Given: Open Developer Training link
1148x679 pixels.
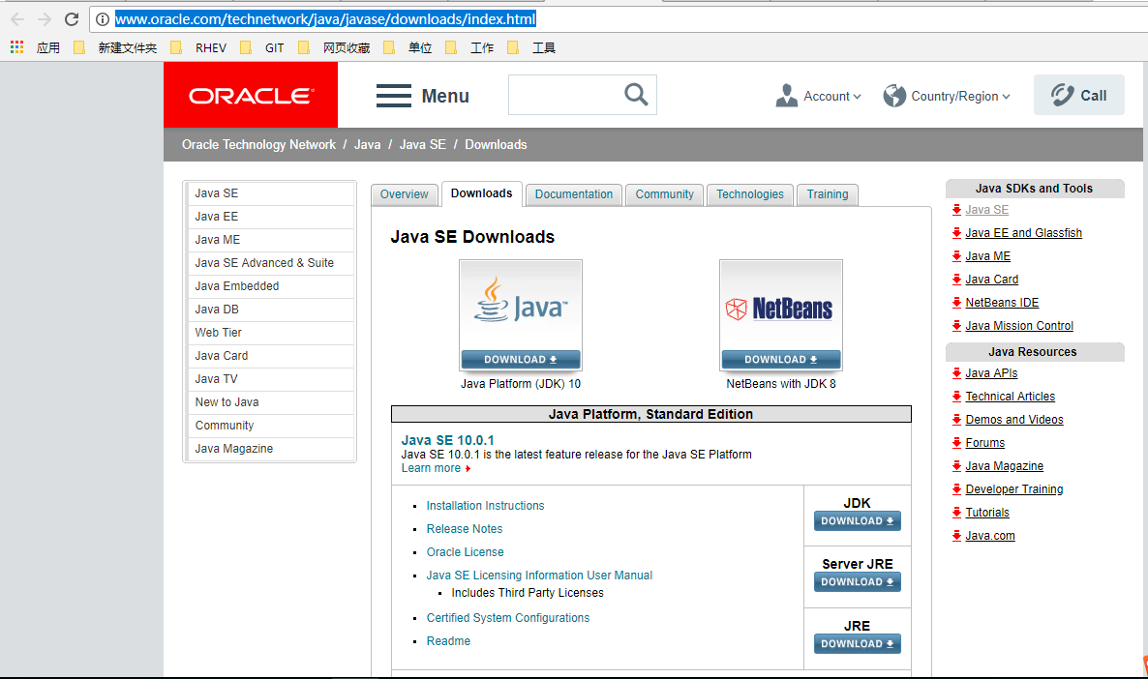Looking at the screenshot, I should coord(1014,489).
